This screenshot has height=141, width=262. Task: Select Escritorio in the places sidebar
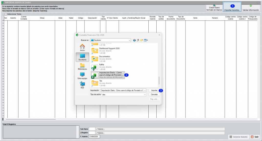82,57
